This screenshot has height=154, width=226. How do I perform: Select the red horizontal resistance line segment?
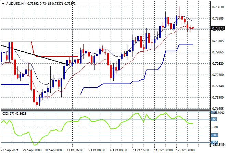[57, 56]
